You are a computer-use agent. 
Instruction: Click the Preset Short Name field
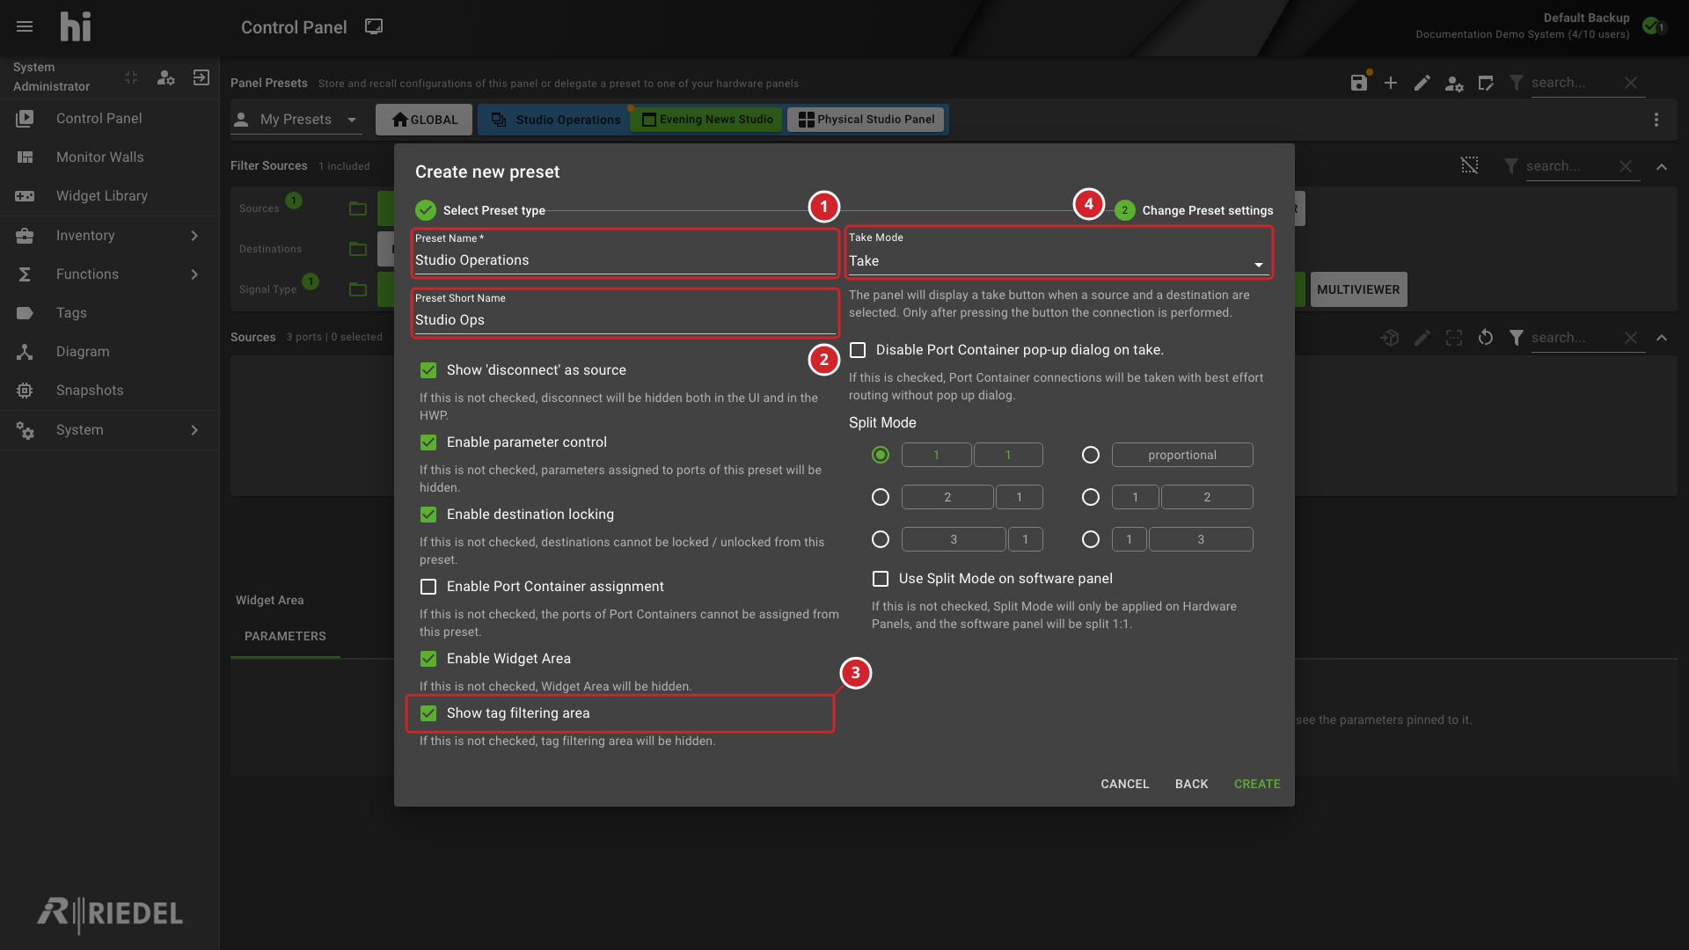pos(624,313)
